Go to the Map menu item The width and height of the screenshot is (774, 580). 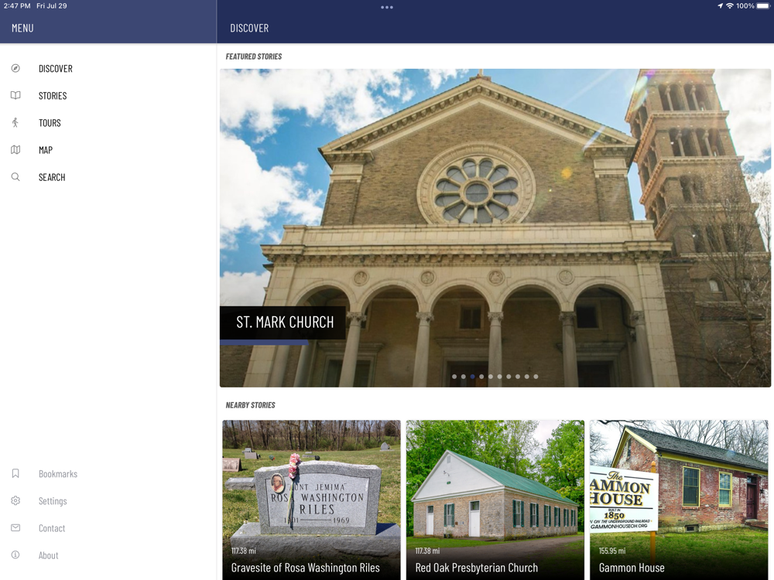click(x=46, y=150)
